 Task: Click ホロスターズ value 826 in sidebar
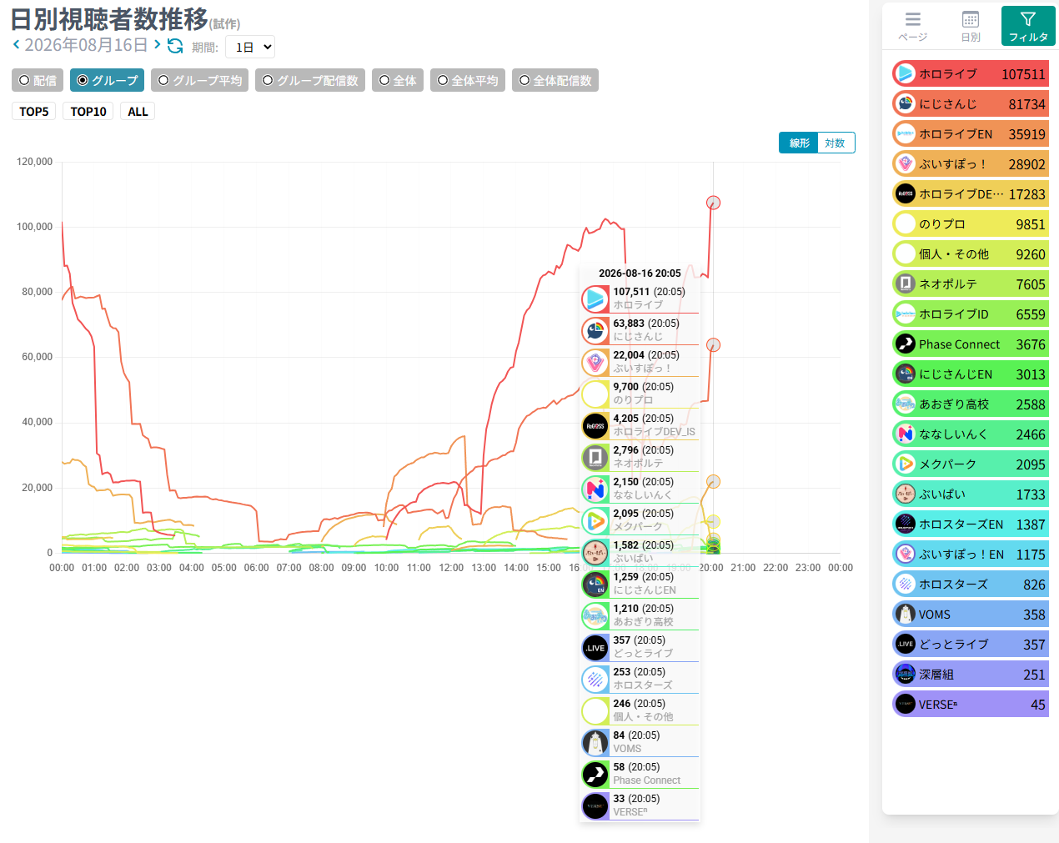[1034, 585]
